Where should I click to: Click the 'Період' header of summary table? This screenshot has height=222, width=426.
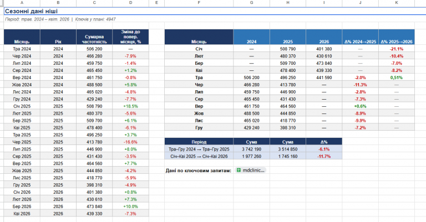(199, 142)
